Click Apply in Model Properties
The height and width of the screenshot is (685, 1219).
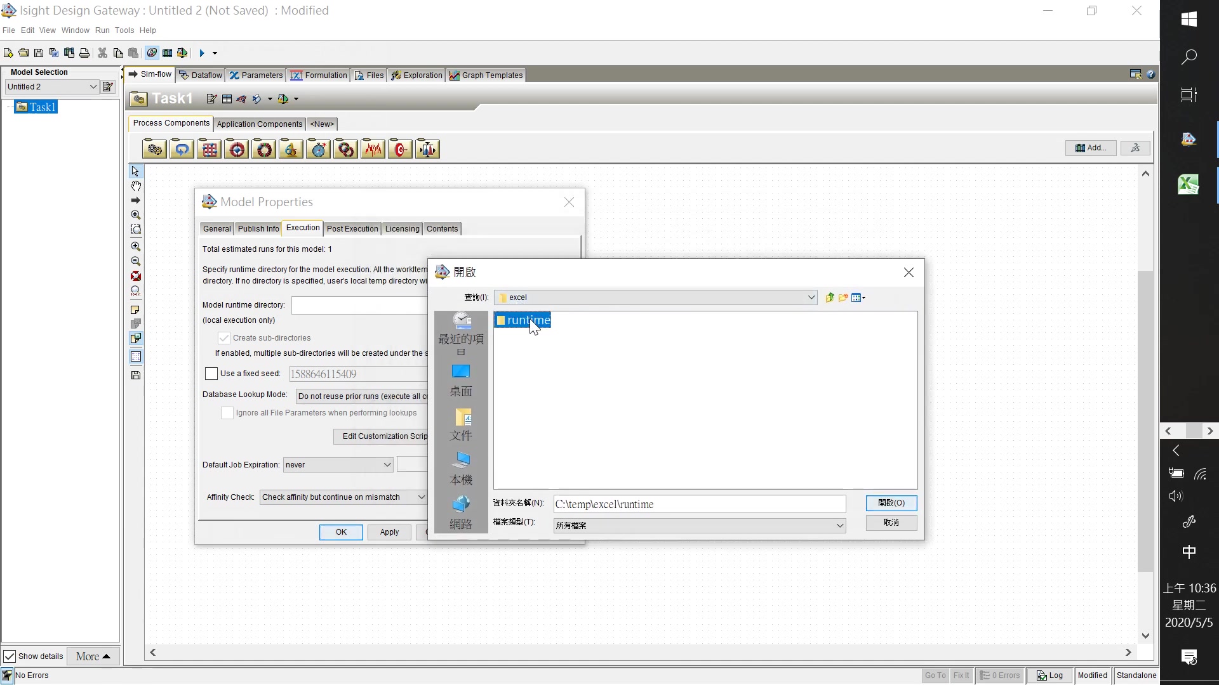coord(389,532)
